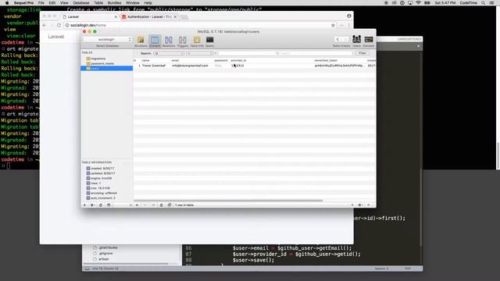Open the Sequel Pro application menu
Viewport: 500px width, 281px height.
click(x=23, y=3)
